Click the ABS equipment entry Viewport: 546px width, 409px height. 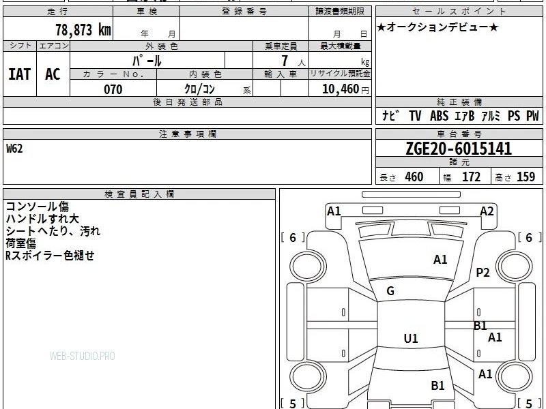pyautogui.click(x=439, y=115)
